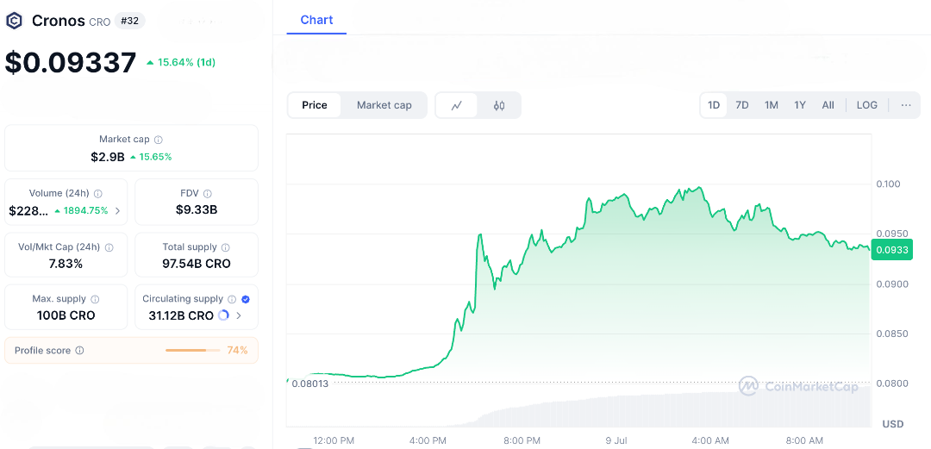Click the 15.64% (1d) change text
The height and width of the screenshot is (449, 931).
[x=181, y=62]
